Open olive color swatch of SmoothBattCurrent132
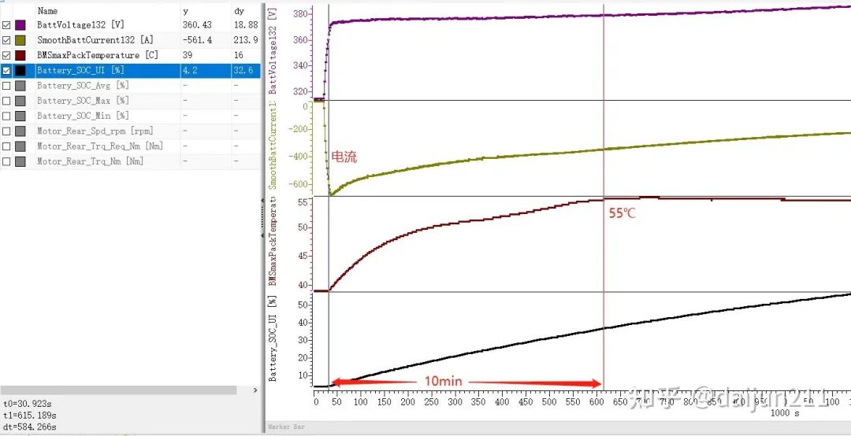 20,40
